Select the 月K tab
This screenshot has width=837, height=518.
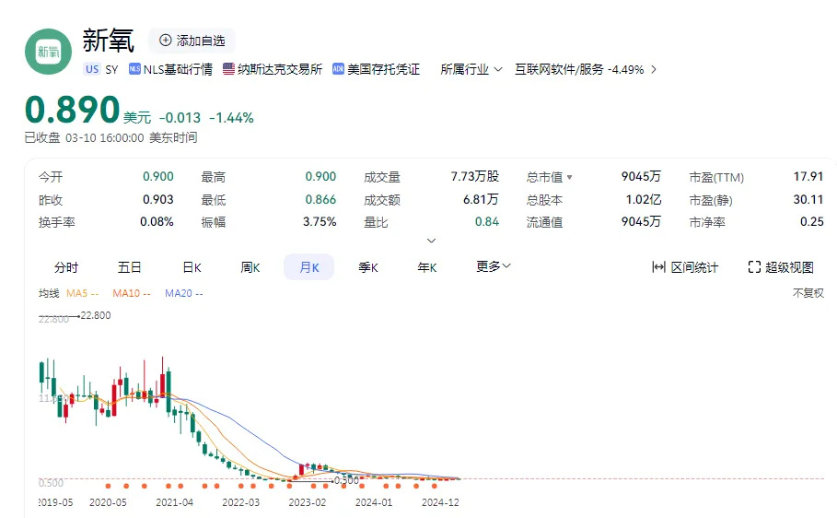309,267
